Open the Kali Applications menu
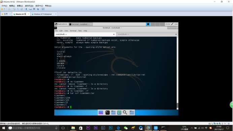This screenshot has height=131, width=233. [x=61, y=24]
